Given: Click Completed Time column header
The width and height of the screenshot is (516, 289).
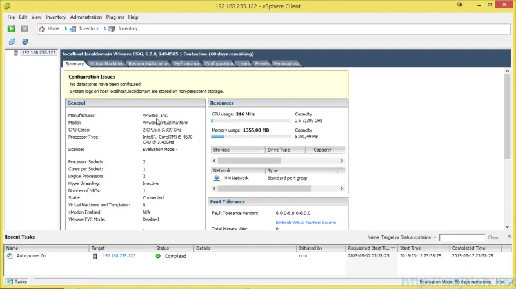Looking at the screenshot, I should click(475, 248).
